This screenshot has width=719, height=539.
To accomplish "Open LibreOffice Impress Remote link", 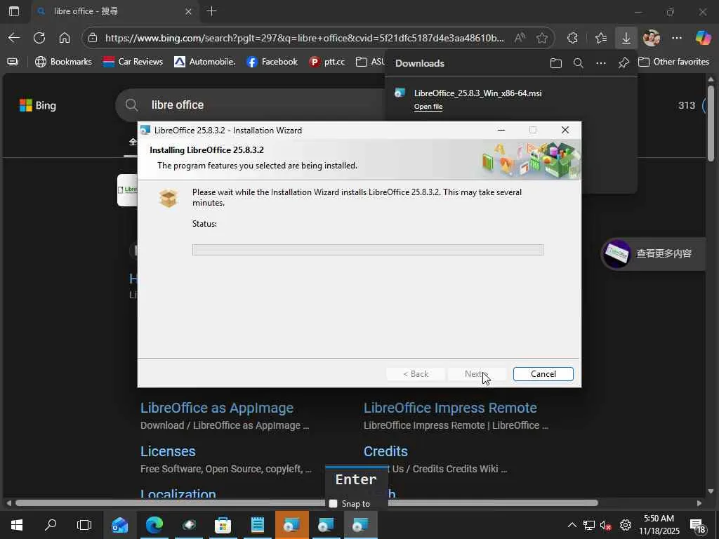I will pos(450,408).
